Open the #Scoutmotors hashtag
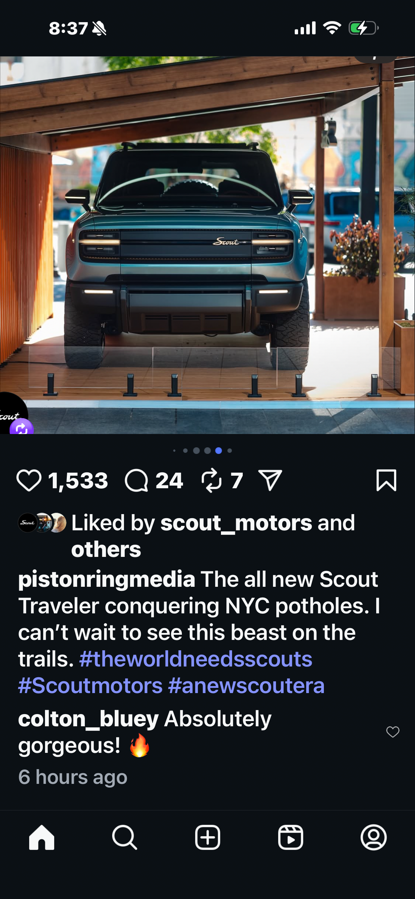Viewport: 415px width, 899px height. pos(90,686)
